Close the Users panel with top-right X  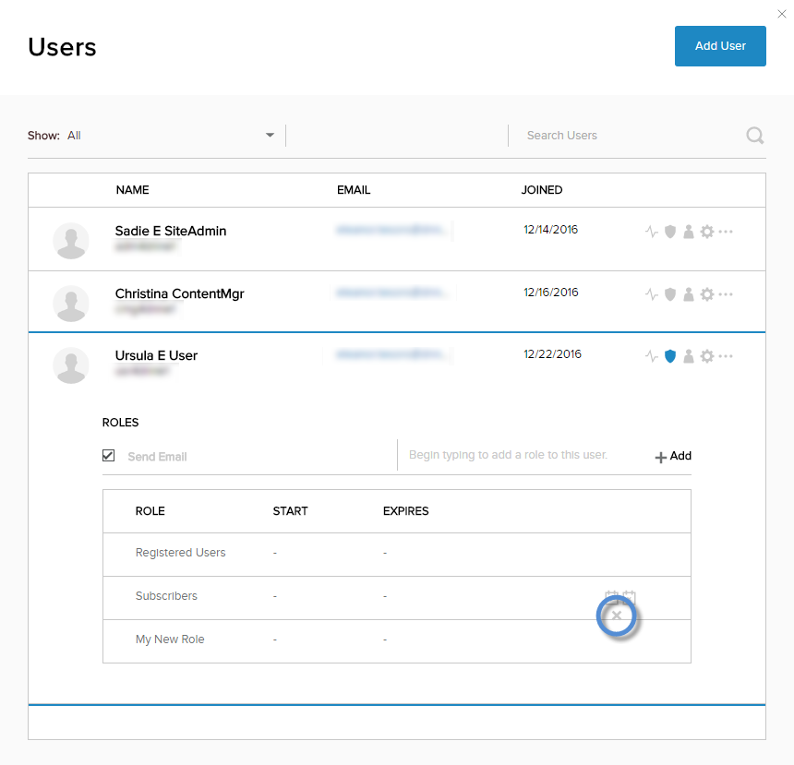tap(782, 14)
